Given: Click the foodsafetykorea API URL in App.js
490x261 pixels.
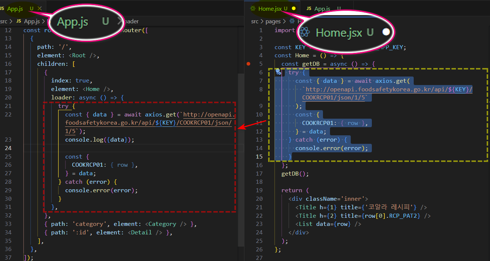Looking at the screenshot, I should pos(148,123).
